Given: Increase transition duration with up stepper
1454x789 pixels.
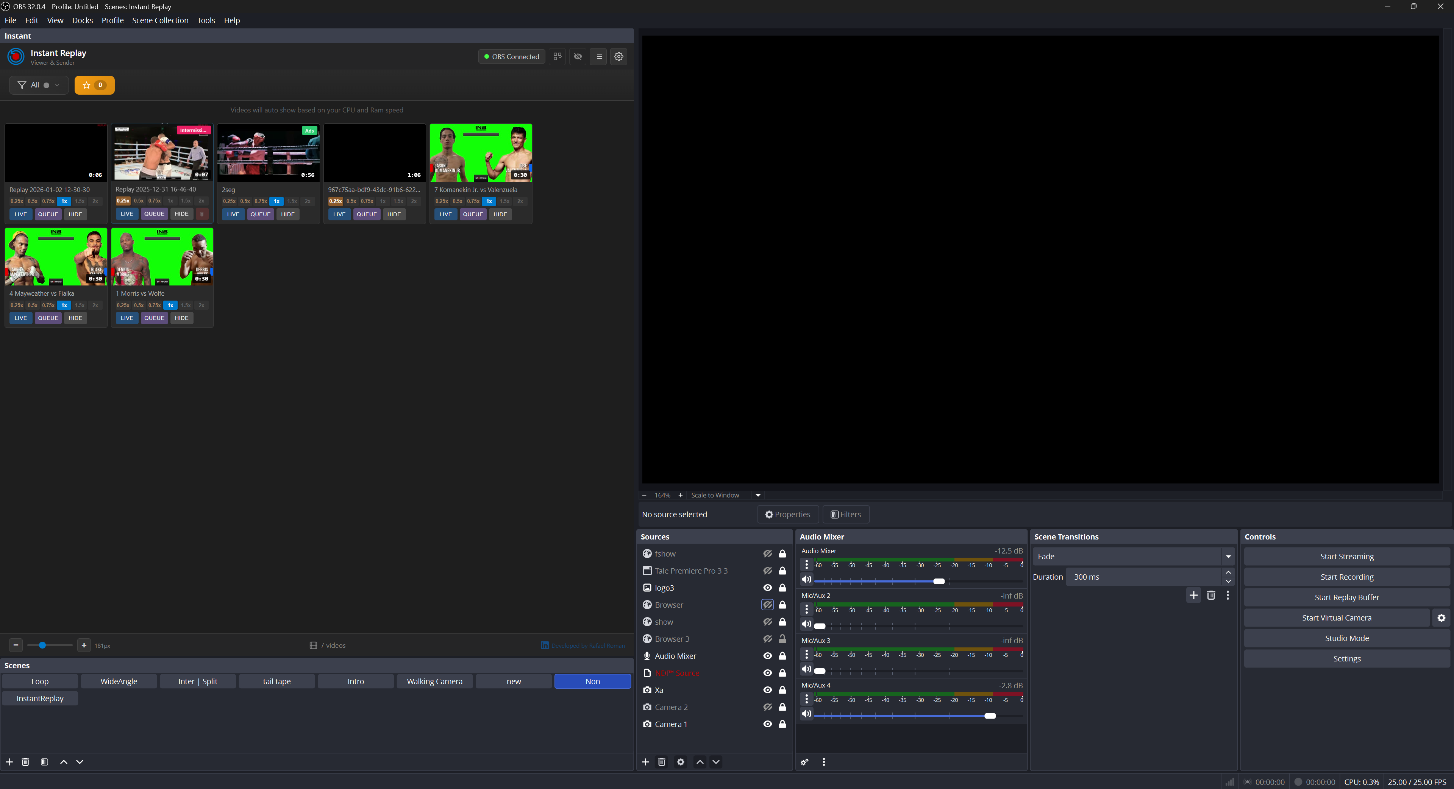Looking at the screenshot, I should (x=1228, y=572).
